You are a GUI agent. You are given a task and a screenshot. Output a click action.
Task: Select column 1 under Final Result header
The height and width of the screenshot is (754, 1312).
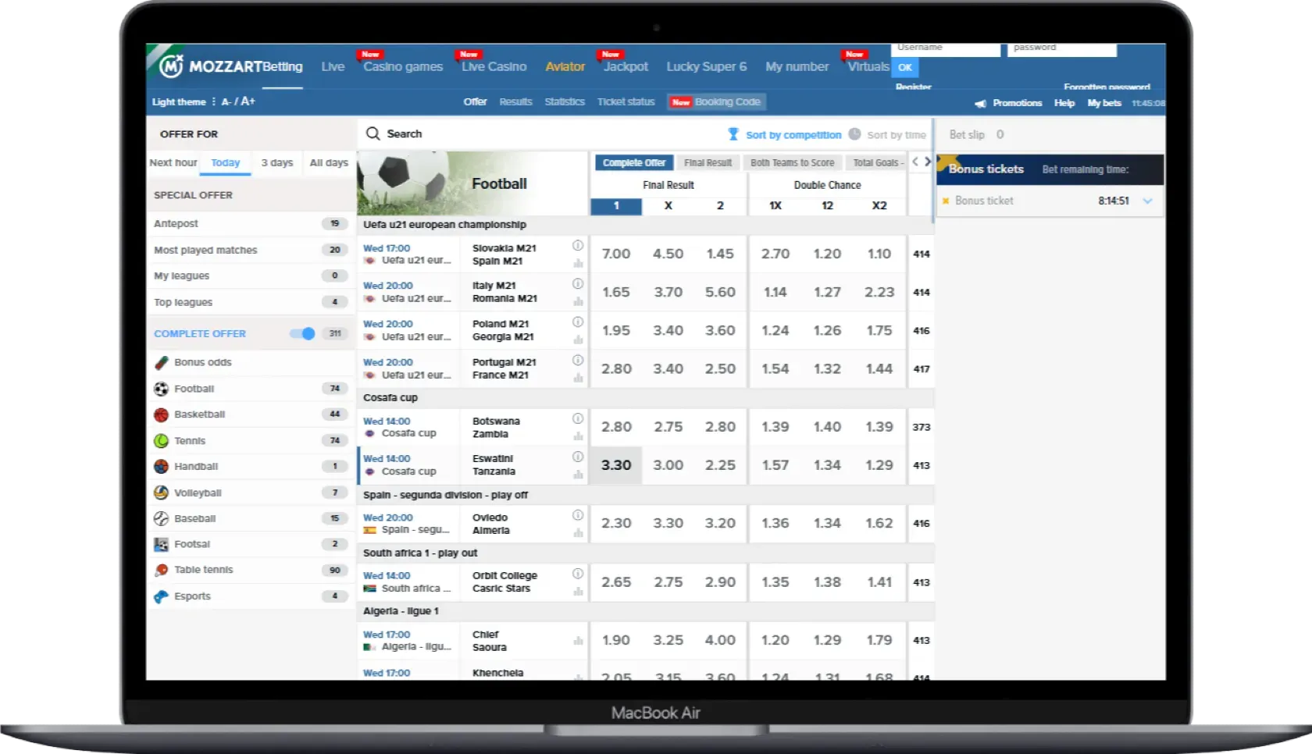pos(616,206)
